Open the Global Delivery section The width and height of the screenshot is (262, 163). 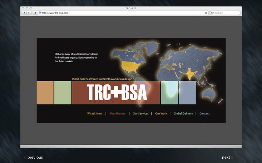pyautogui.click(x=183, y=114)
